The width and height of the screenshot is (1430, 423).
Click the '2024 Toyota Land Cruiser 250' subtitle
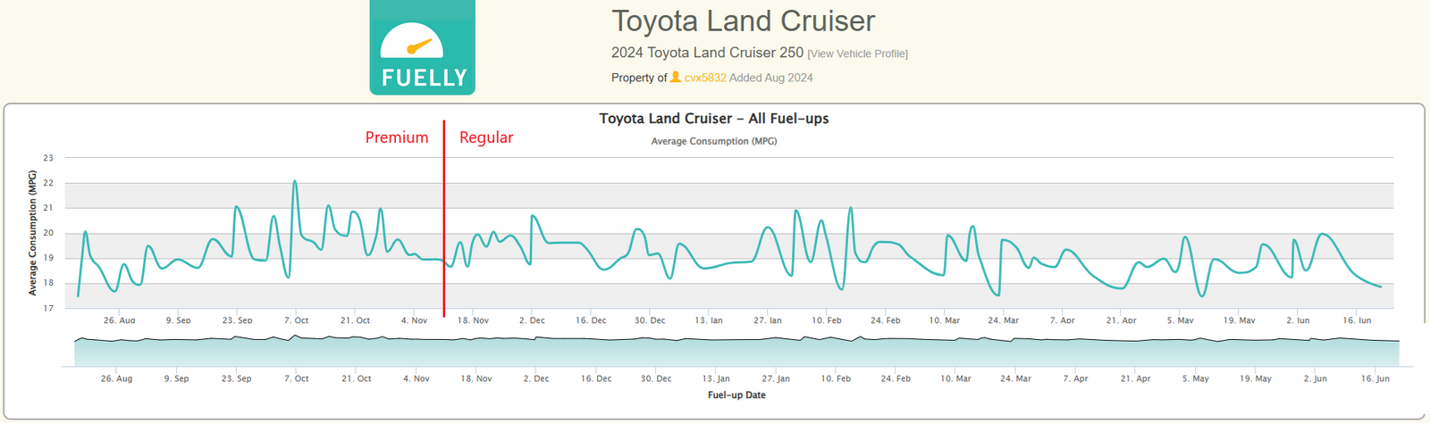(708, 53)
